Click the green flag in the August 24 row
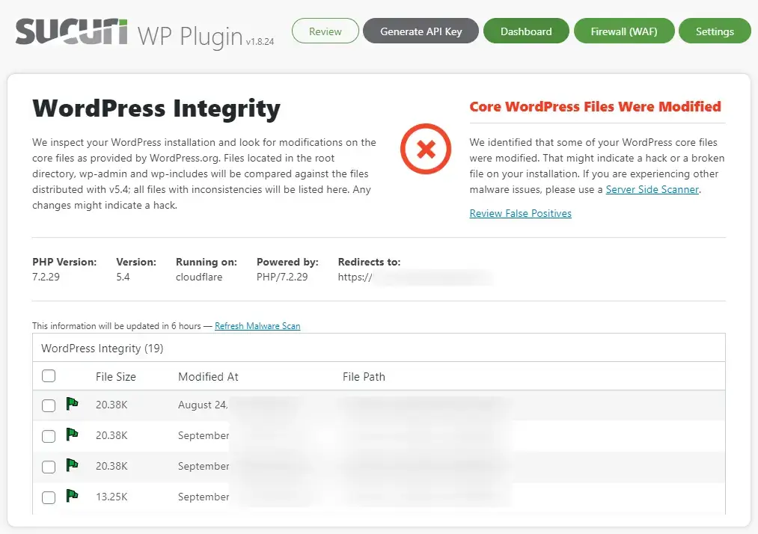 pyautogui.click(x=72, y=404)
